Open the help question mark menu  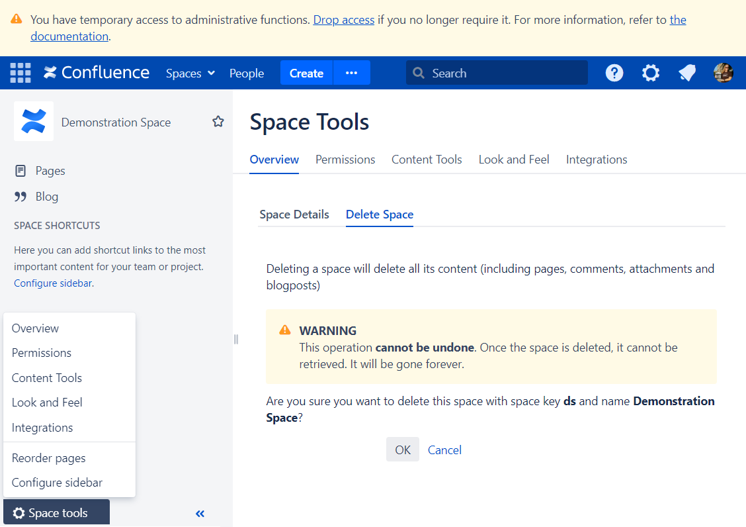coord(614,73)
